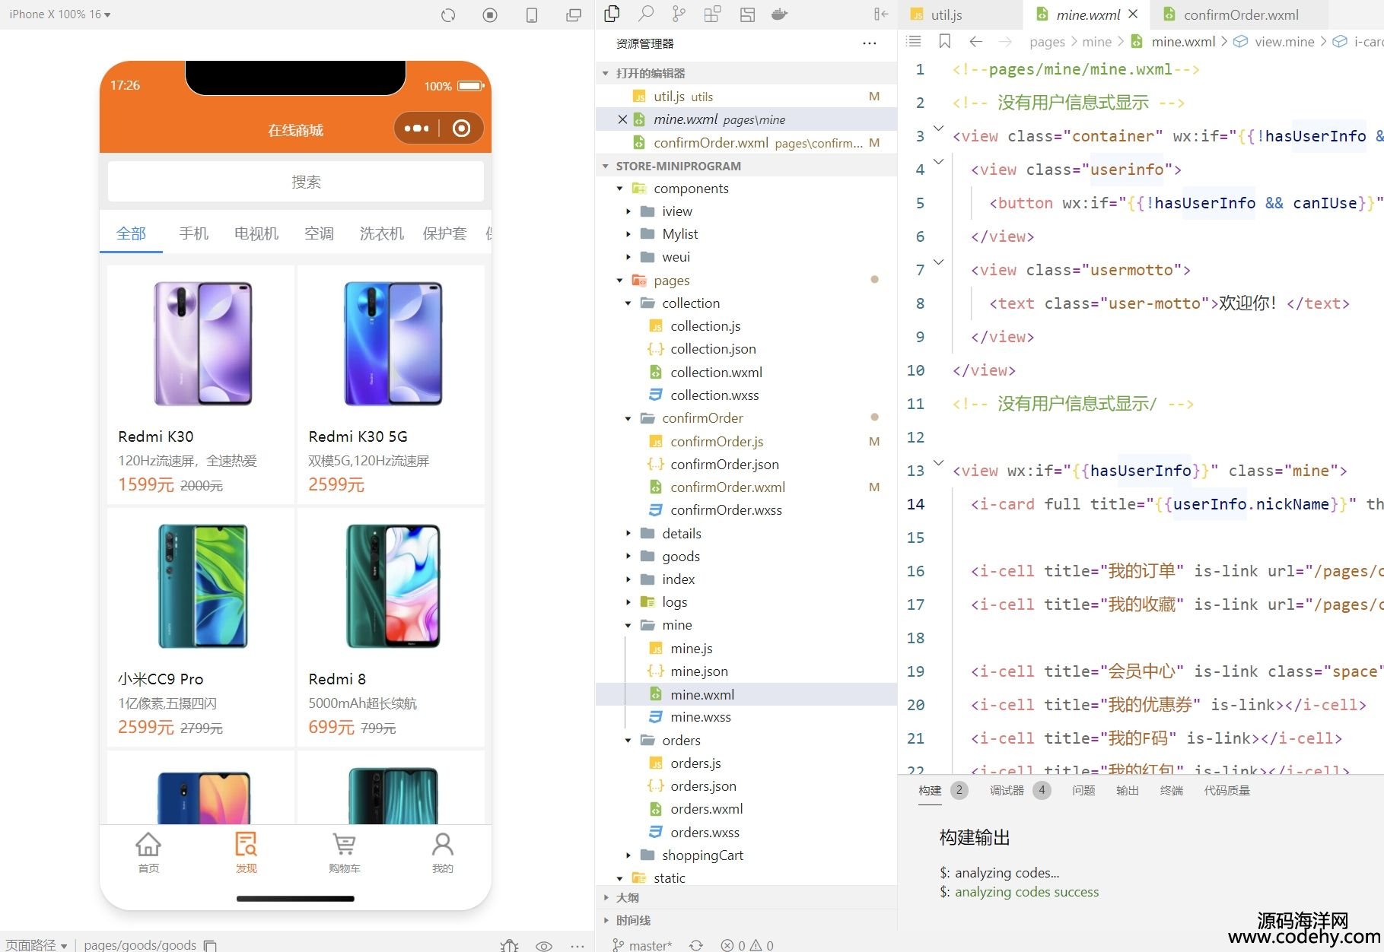The height and width of the screenshot is (952, 1384).
Task: Toggle the device phone view icon
Action: tap(532, 14)
